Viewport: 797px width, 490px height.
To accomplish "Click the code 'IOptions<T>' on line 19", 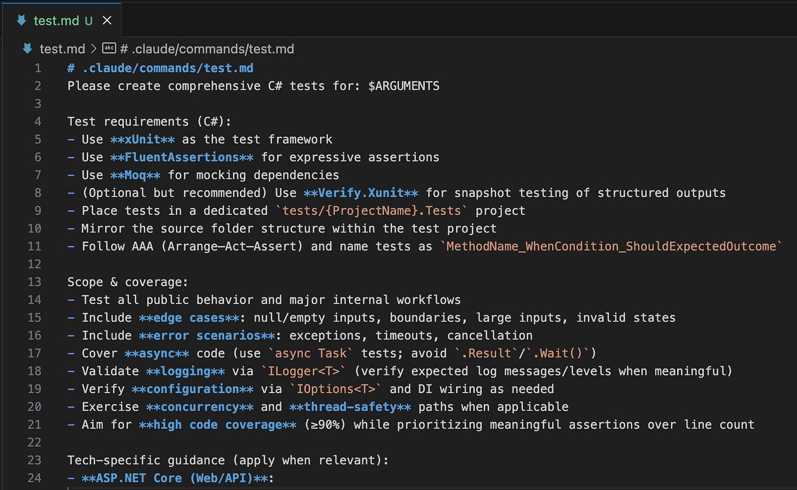I will 336,389.
